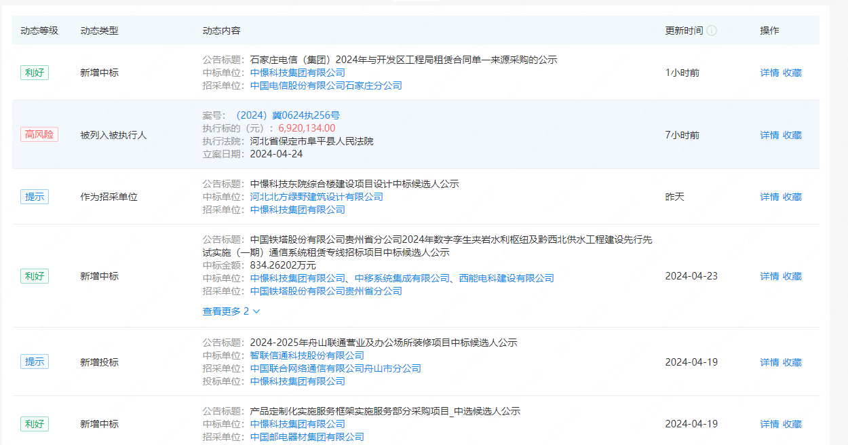Click title 中憬科技东院综合楼建设项目设计中标候选人公示

pyautogui.click(x=355, y=184)
